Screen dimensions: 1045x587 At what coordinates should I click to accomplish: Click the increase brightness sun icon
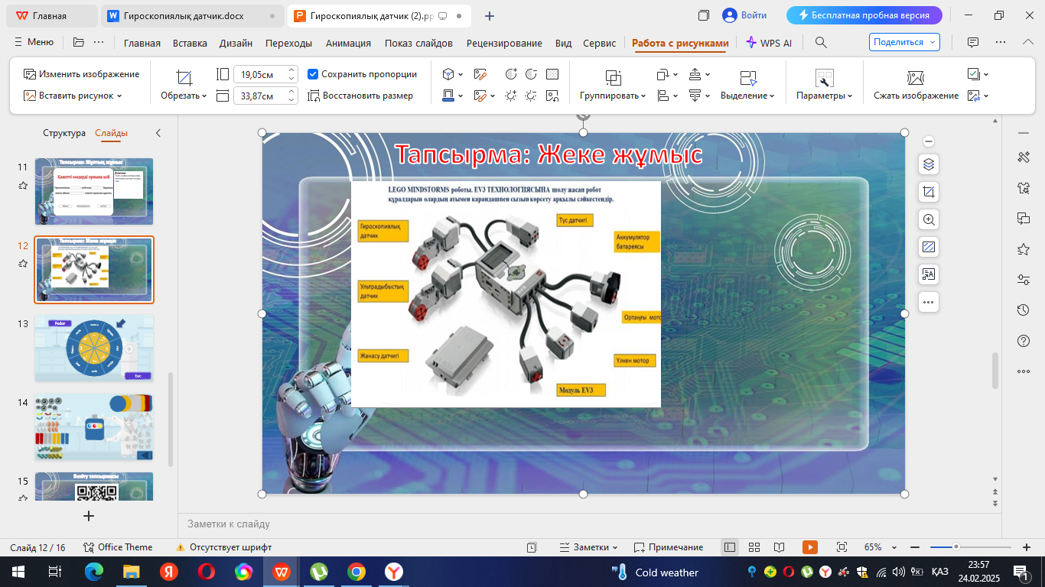(x=511, y=96)
